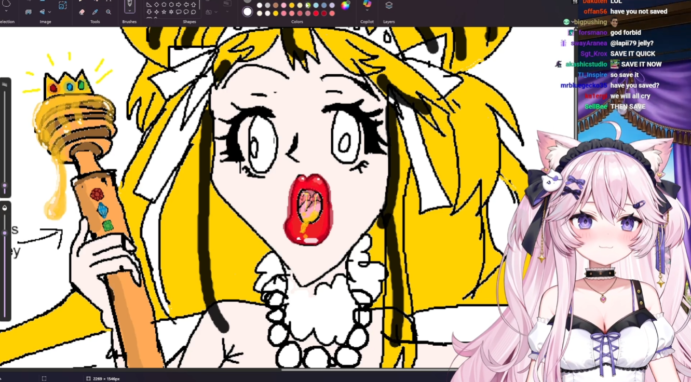Select the four-point star shape

point(156,12)
